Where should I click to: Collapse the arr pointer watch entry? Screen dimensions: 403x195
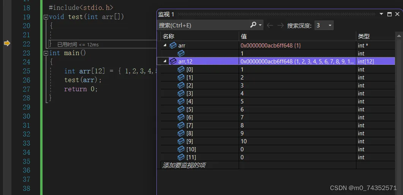pyautogui.click(x=164, y=45)
